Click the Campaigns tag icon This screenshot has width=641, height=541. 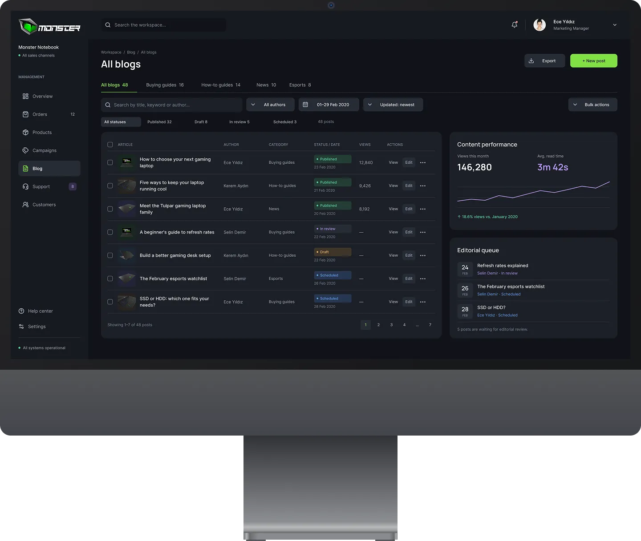[x=25, y=150]
